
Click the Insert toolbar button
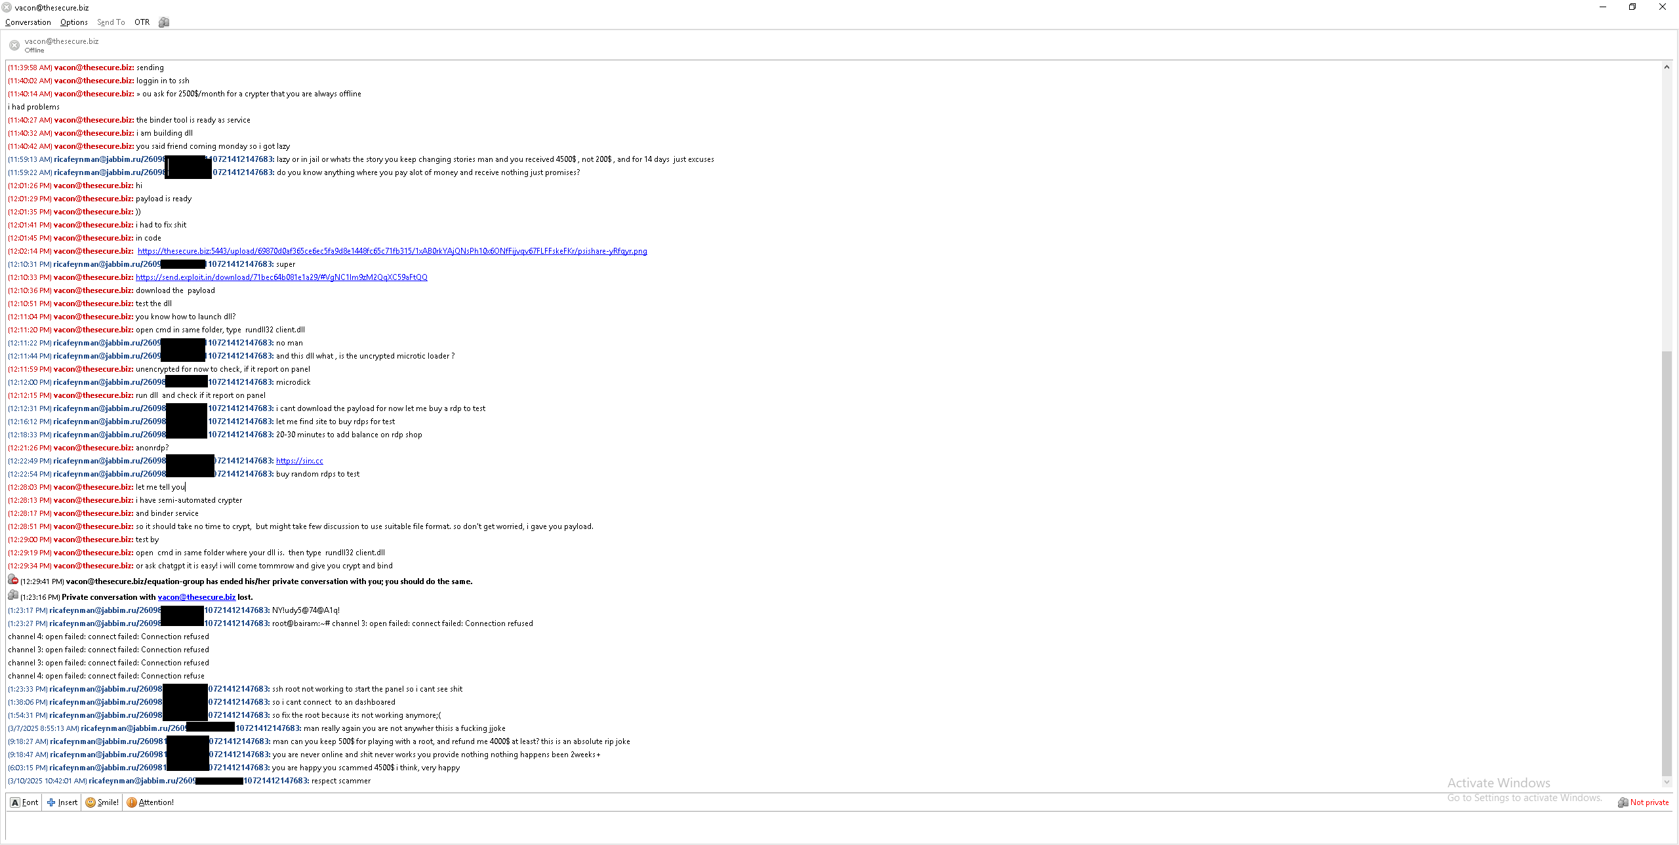[x=62, y=802]
